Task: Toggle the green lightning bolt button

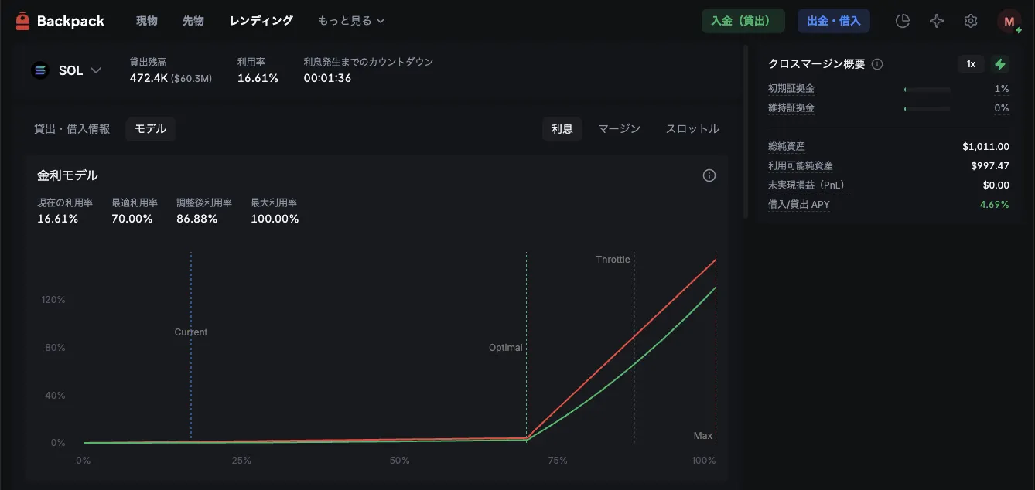Action: 1000,64
